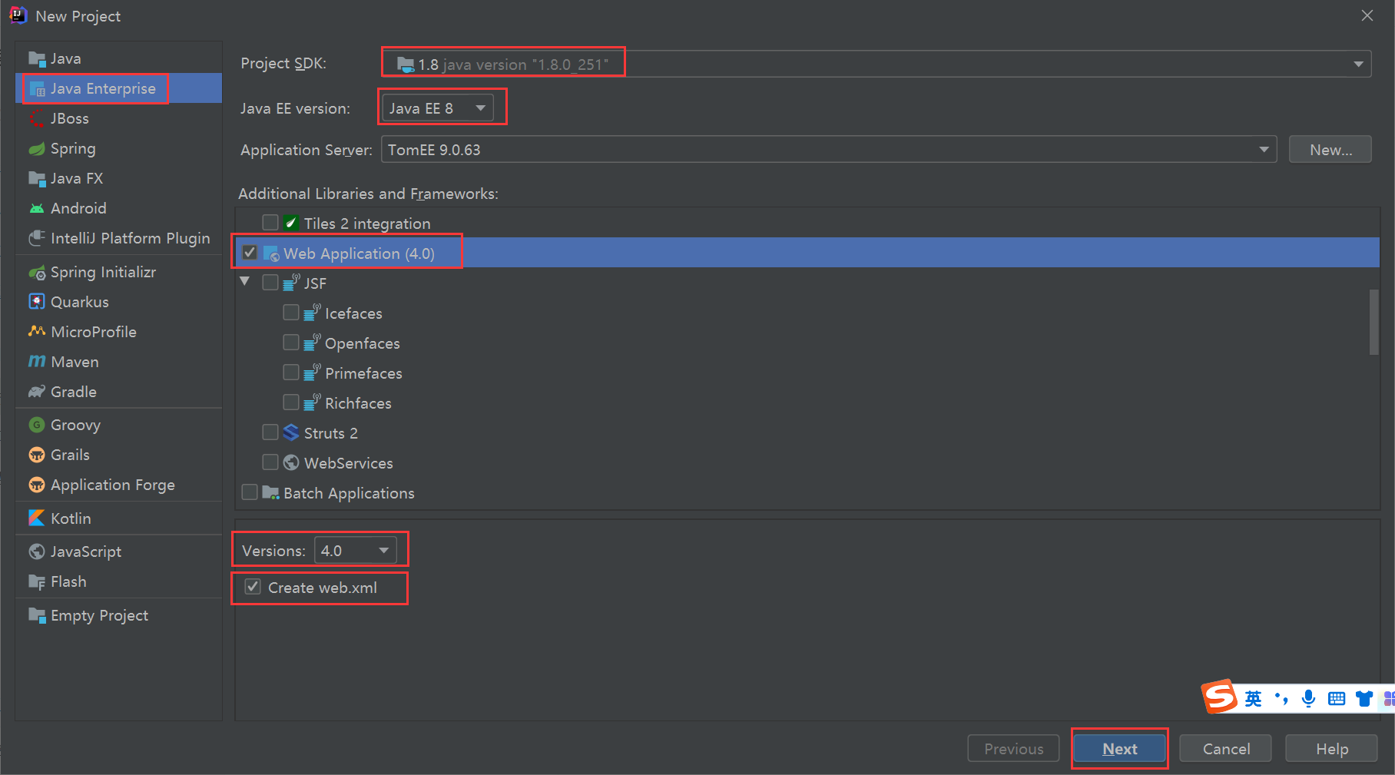This screenshot has width=1395, height=775.
Task: Select the Batch Applications row text
Action: [x=349, y=493]
